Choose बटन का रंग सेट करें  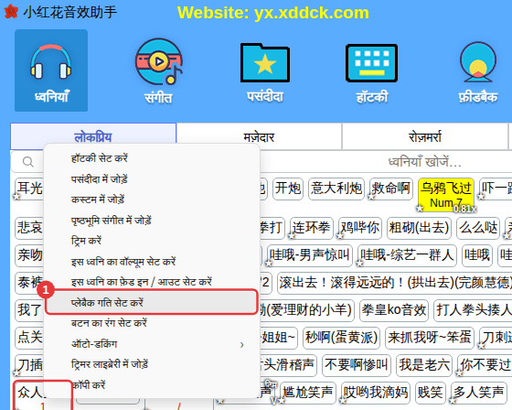coord(152,323)
